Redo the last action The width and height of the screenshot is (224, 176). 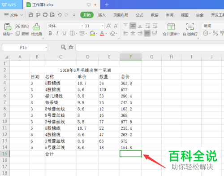click(67, 15)
